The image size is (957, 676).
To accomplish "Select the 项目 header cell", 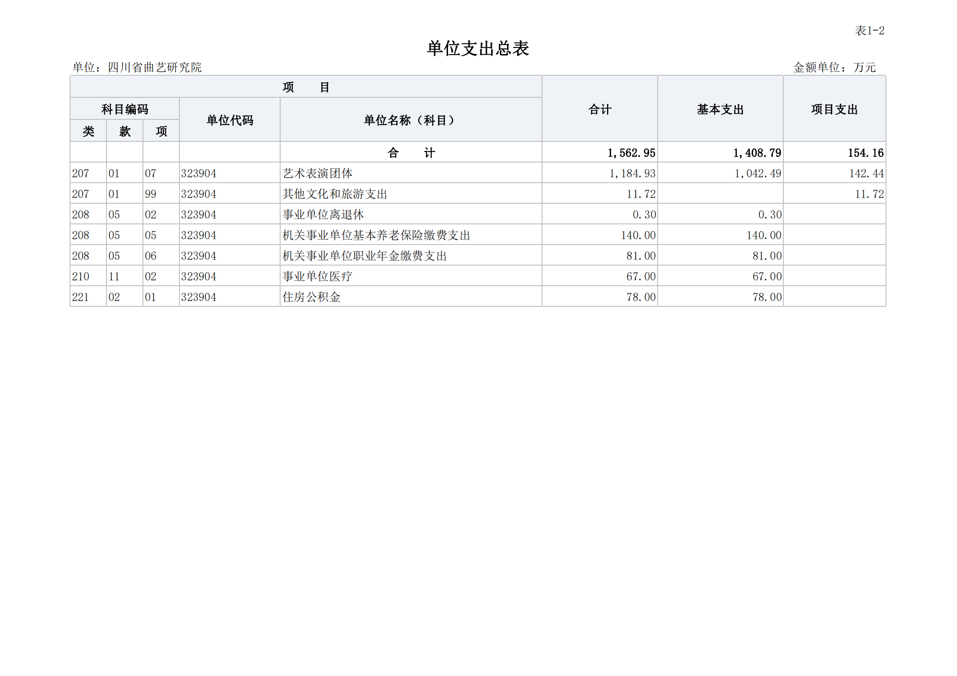I will [x=306, y=87].
